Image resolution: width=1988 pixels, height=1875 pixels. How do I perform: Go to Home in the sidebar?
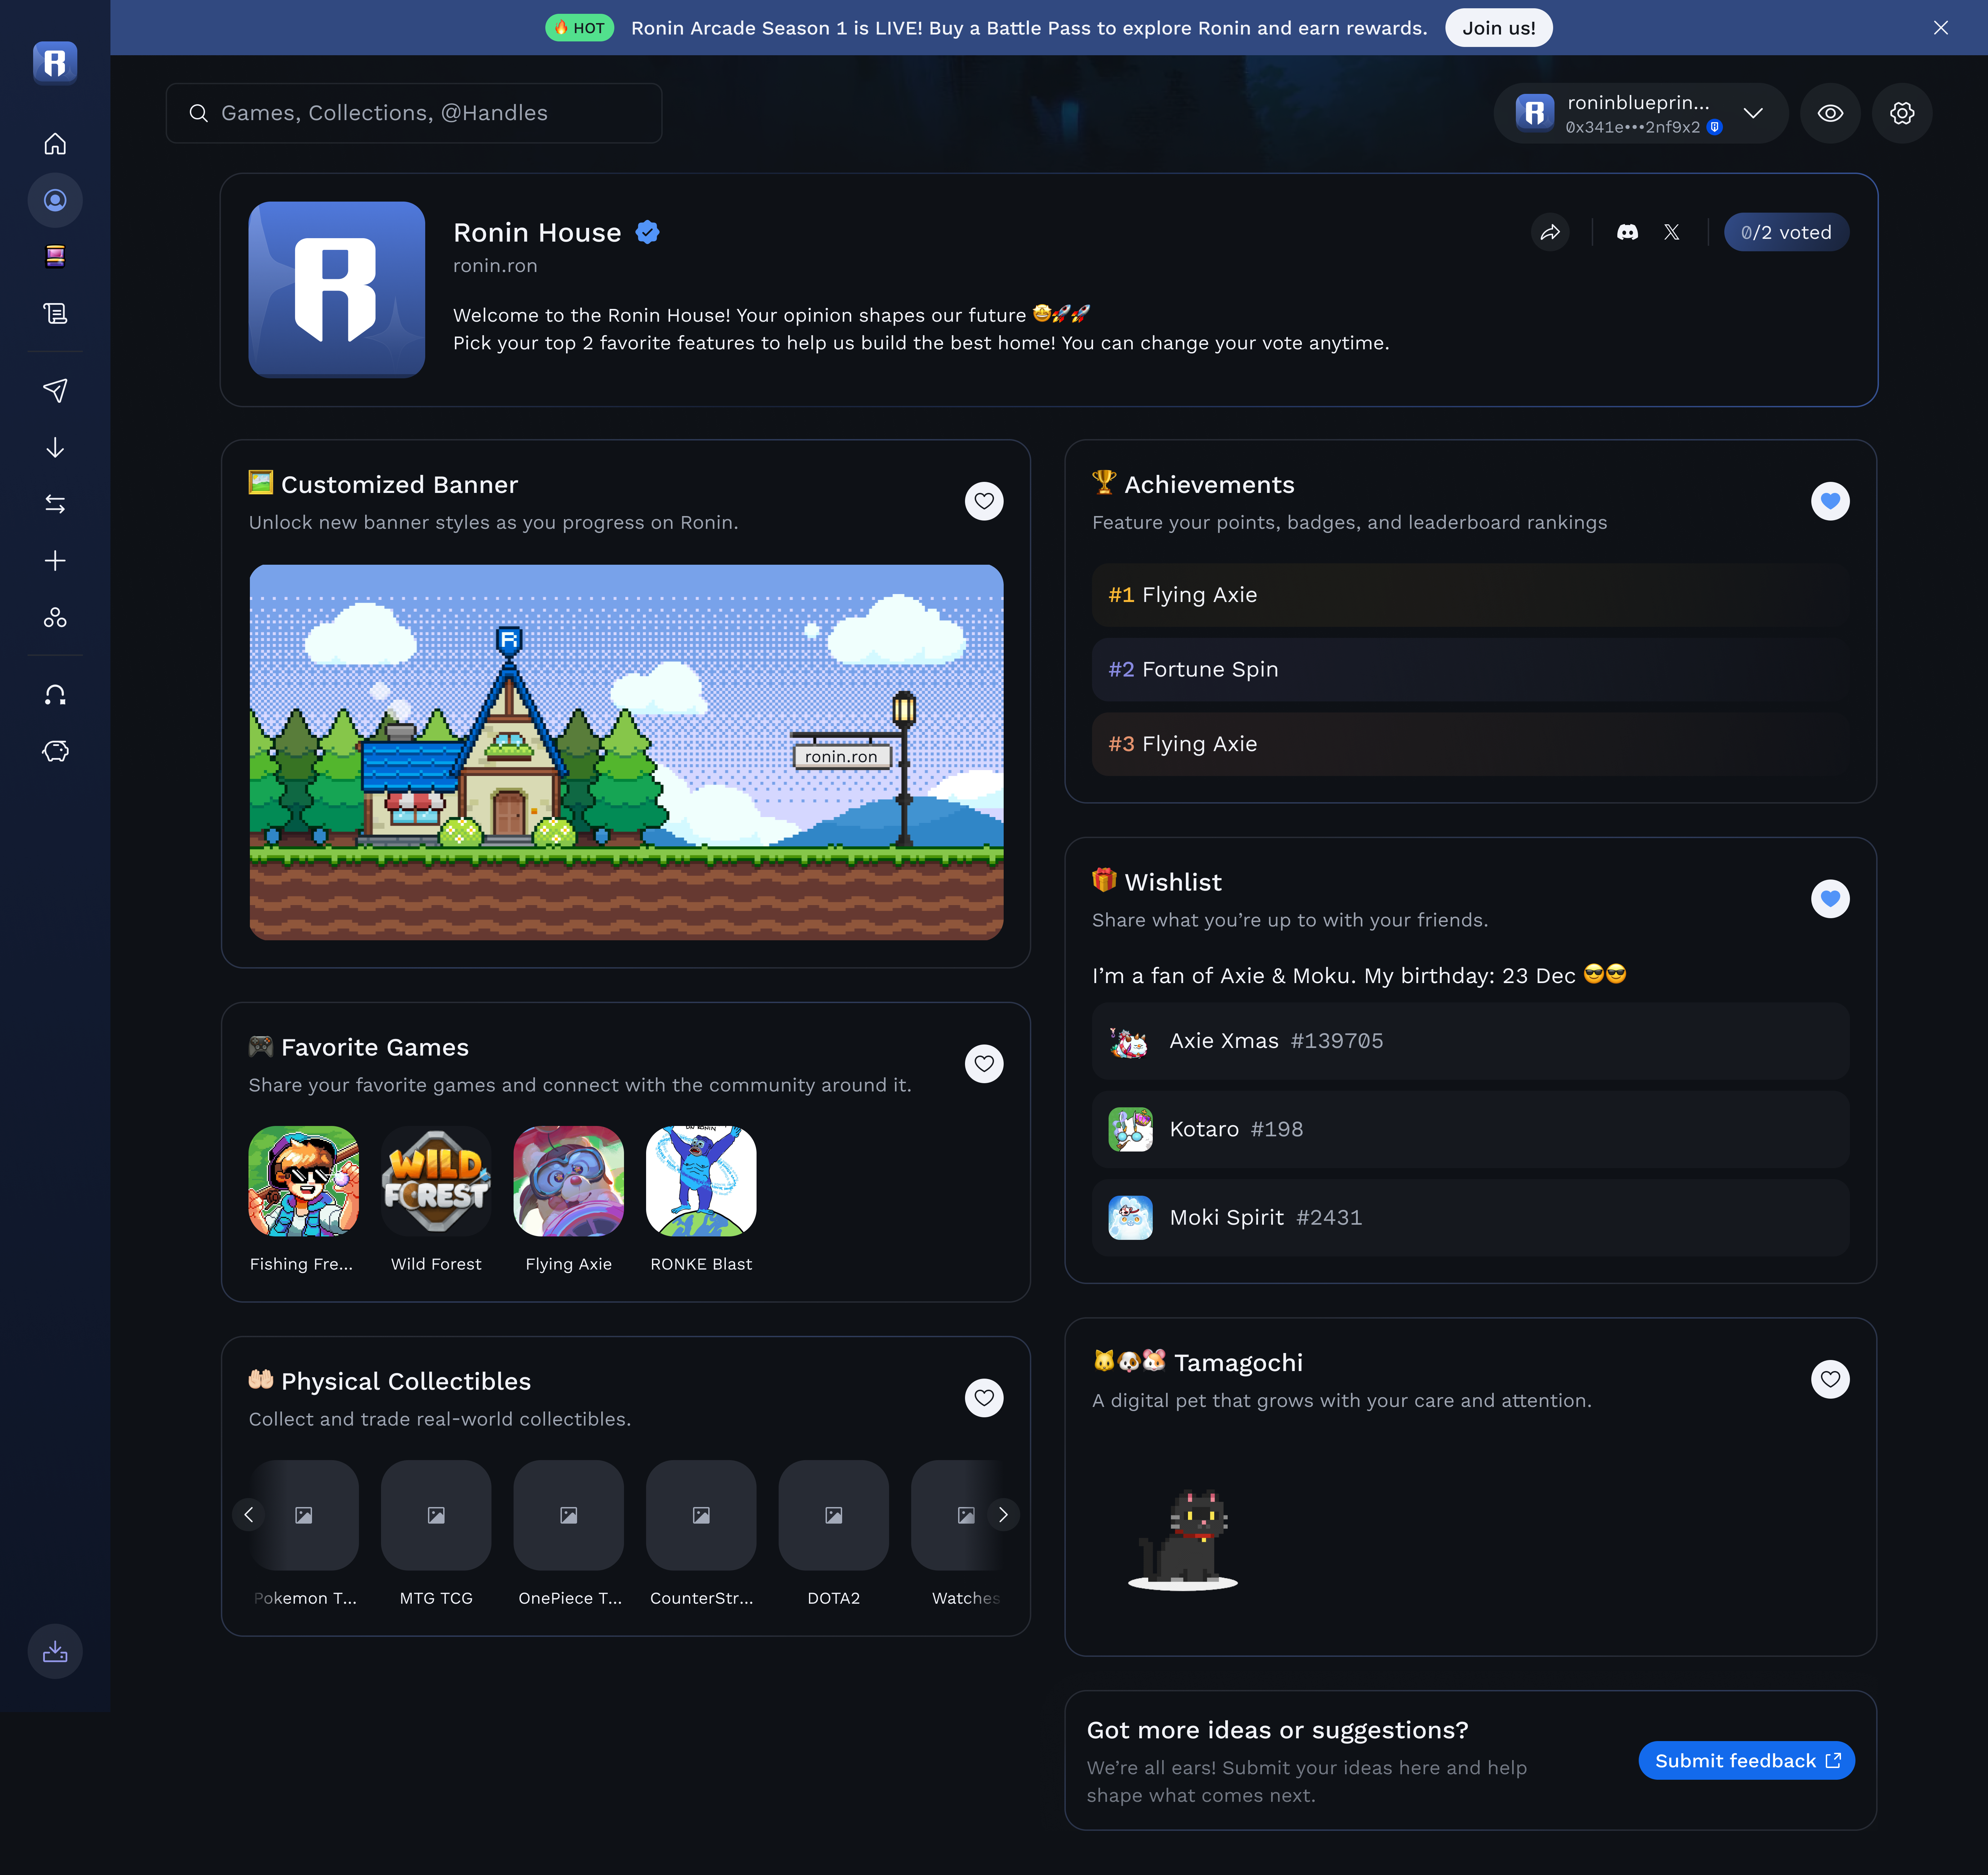[x=55, y=144]
